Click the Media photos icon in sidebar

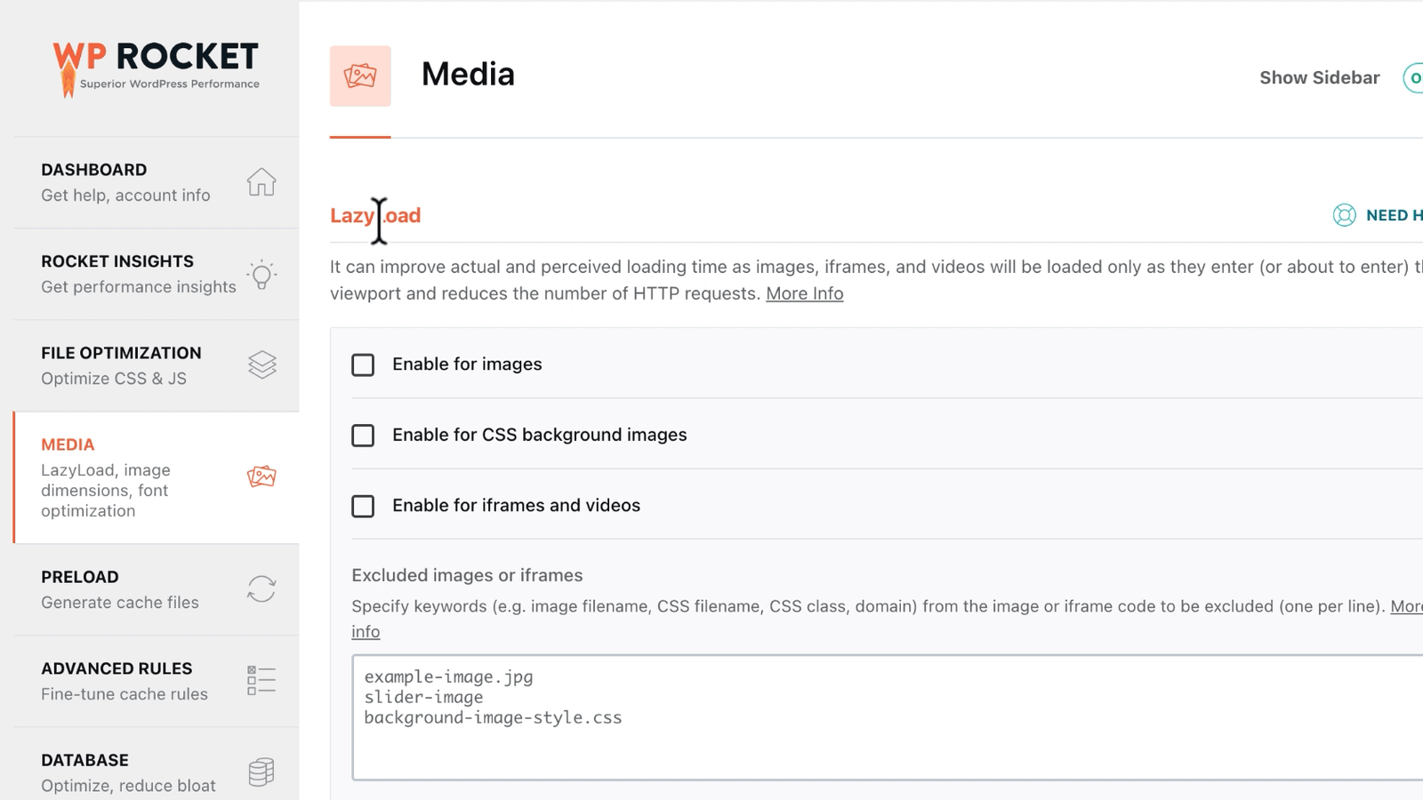click(x=261, y=476)
